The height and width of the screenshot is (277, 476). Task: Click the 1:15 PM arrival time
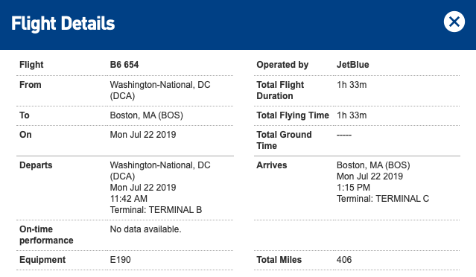353,188
